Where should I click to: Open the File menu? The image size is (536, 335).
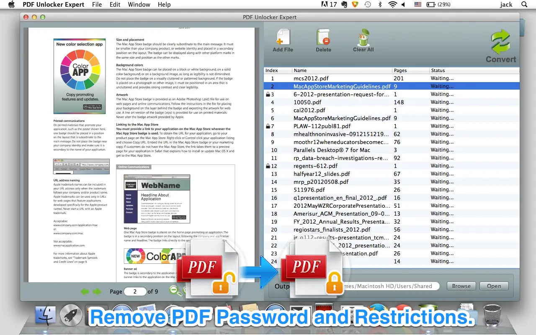coord(97,5)
